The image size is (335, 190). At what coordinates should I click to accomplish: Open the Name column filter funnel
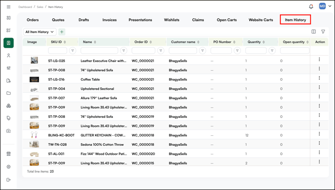click(x=123, y=51)
